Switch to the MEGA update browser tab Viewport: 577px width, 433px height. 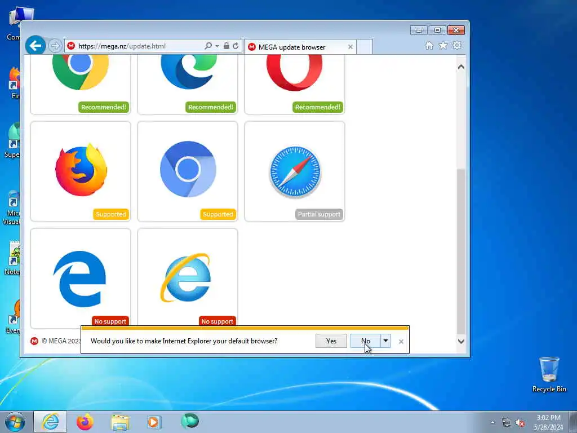(x=300, y=47)
